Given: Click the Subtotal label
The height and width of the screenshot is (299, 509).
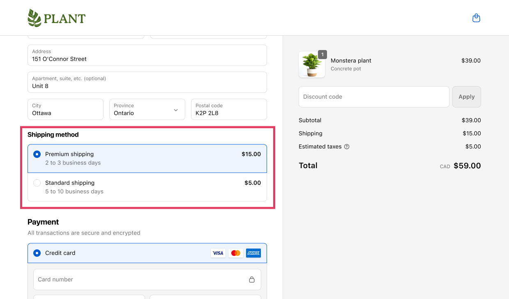Looking at the screenshot, I should click(x=310, y=120).
